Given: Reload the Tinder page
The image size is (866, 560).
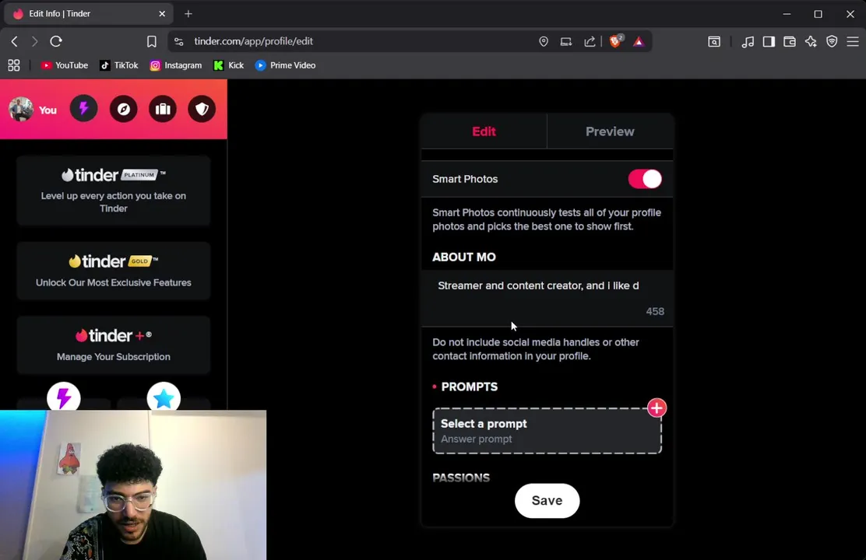Looking at the screenshot, I should coord(56,41).
